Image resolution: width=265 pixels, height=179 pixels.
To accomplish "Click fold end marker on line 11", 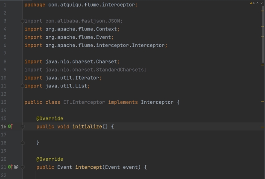I will coord(22,86).
